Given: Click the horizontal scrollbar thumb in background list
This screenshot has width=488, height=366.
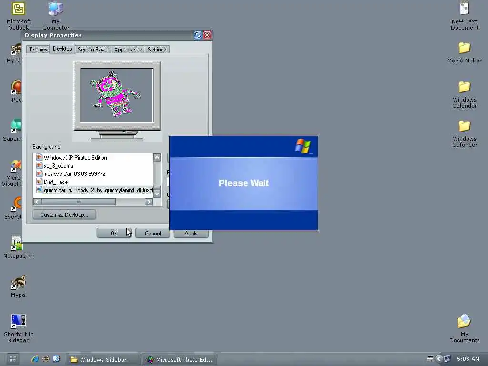Looking at the screenshot, I should 79,202.
